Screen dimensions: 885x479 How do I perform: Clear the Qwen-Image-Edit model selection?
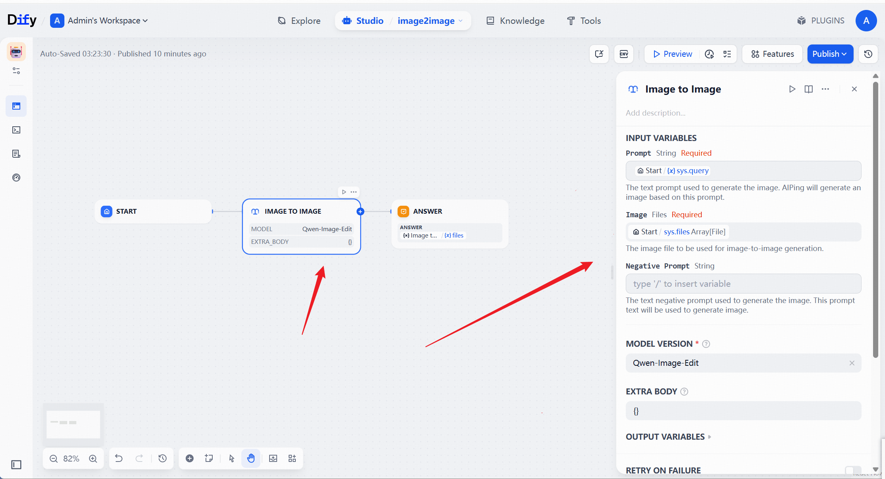point(852,363)
